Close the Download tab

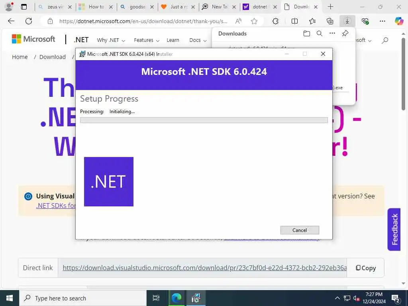[316, 7]
